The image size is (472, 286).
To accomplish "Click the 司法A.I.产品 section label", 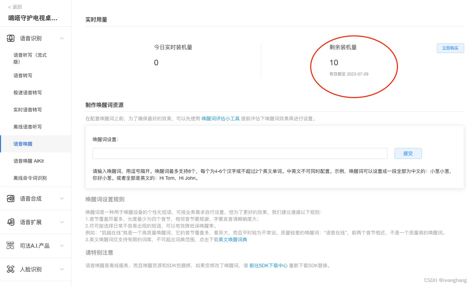I will coord(34,246).
